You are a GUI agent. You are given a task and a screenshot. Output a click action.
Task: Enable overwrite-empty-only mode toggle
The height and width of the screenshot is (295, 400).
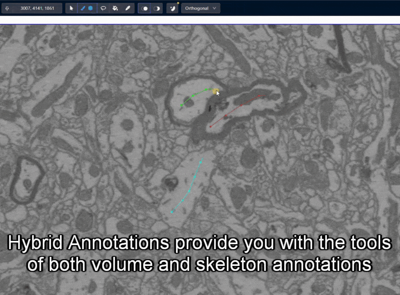[157, 9]
